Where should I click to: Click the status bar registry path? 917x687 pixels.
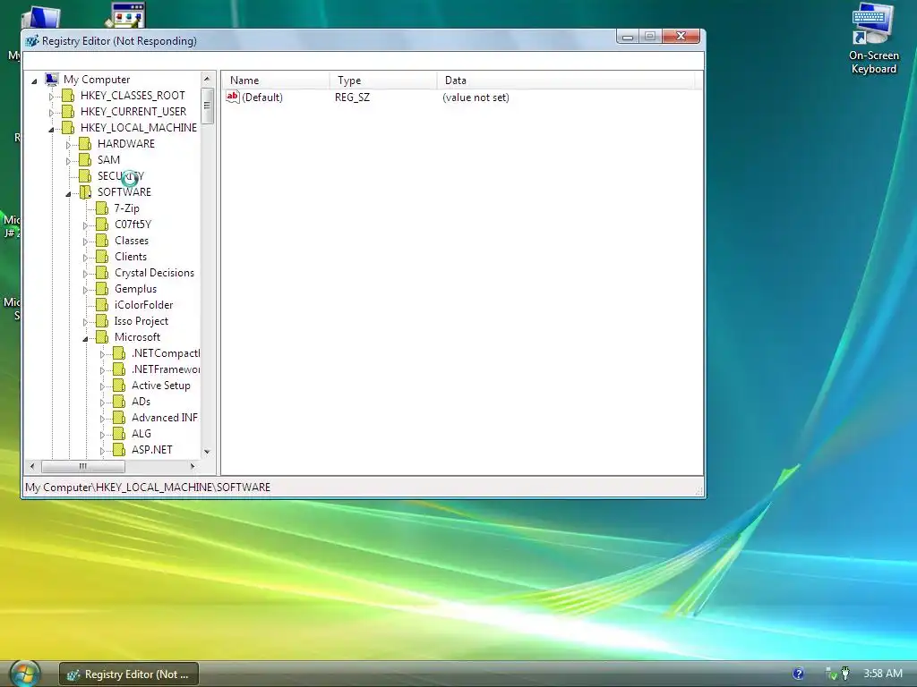(148, 488)
